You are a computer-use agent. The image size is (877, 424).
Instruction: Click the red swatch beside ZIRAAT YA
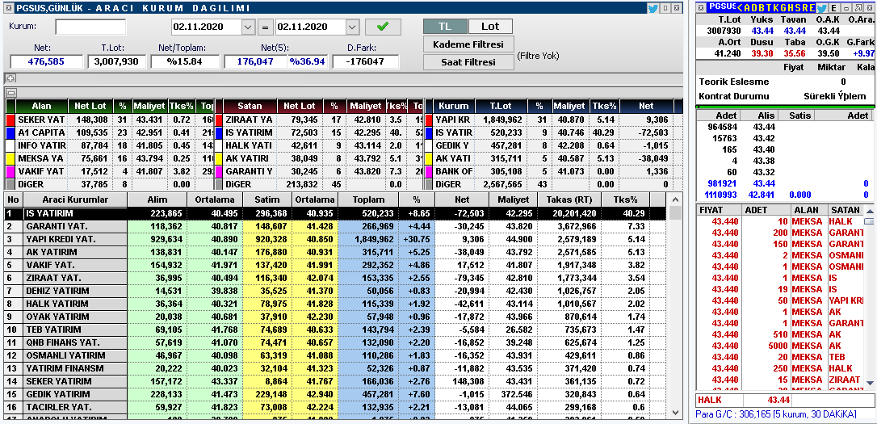click(x=219, y=120)
